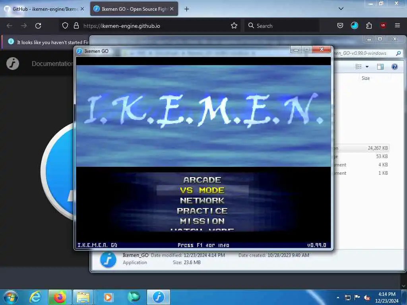Open a new Firefox tab
407x305 pixels.
[186, 9]
